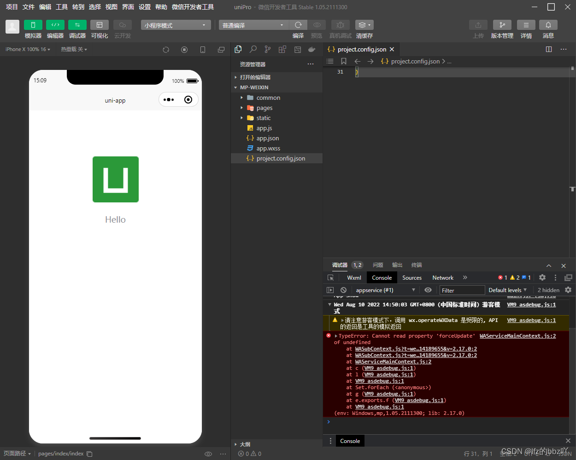Open WAServiceMainContext.js:2 source link
This screenshot has width=576, height=460.
[517, 336]
